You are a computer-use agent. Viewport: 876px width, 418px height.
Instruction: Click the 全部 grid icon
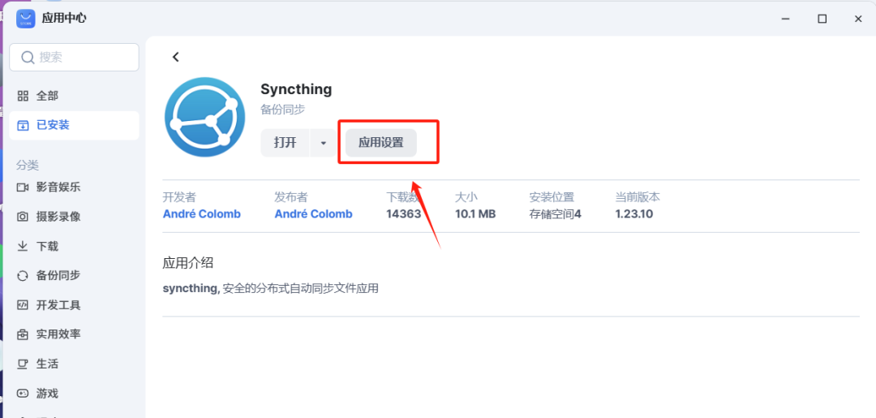coord(23,96)
